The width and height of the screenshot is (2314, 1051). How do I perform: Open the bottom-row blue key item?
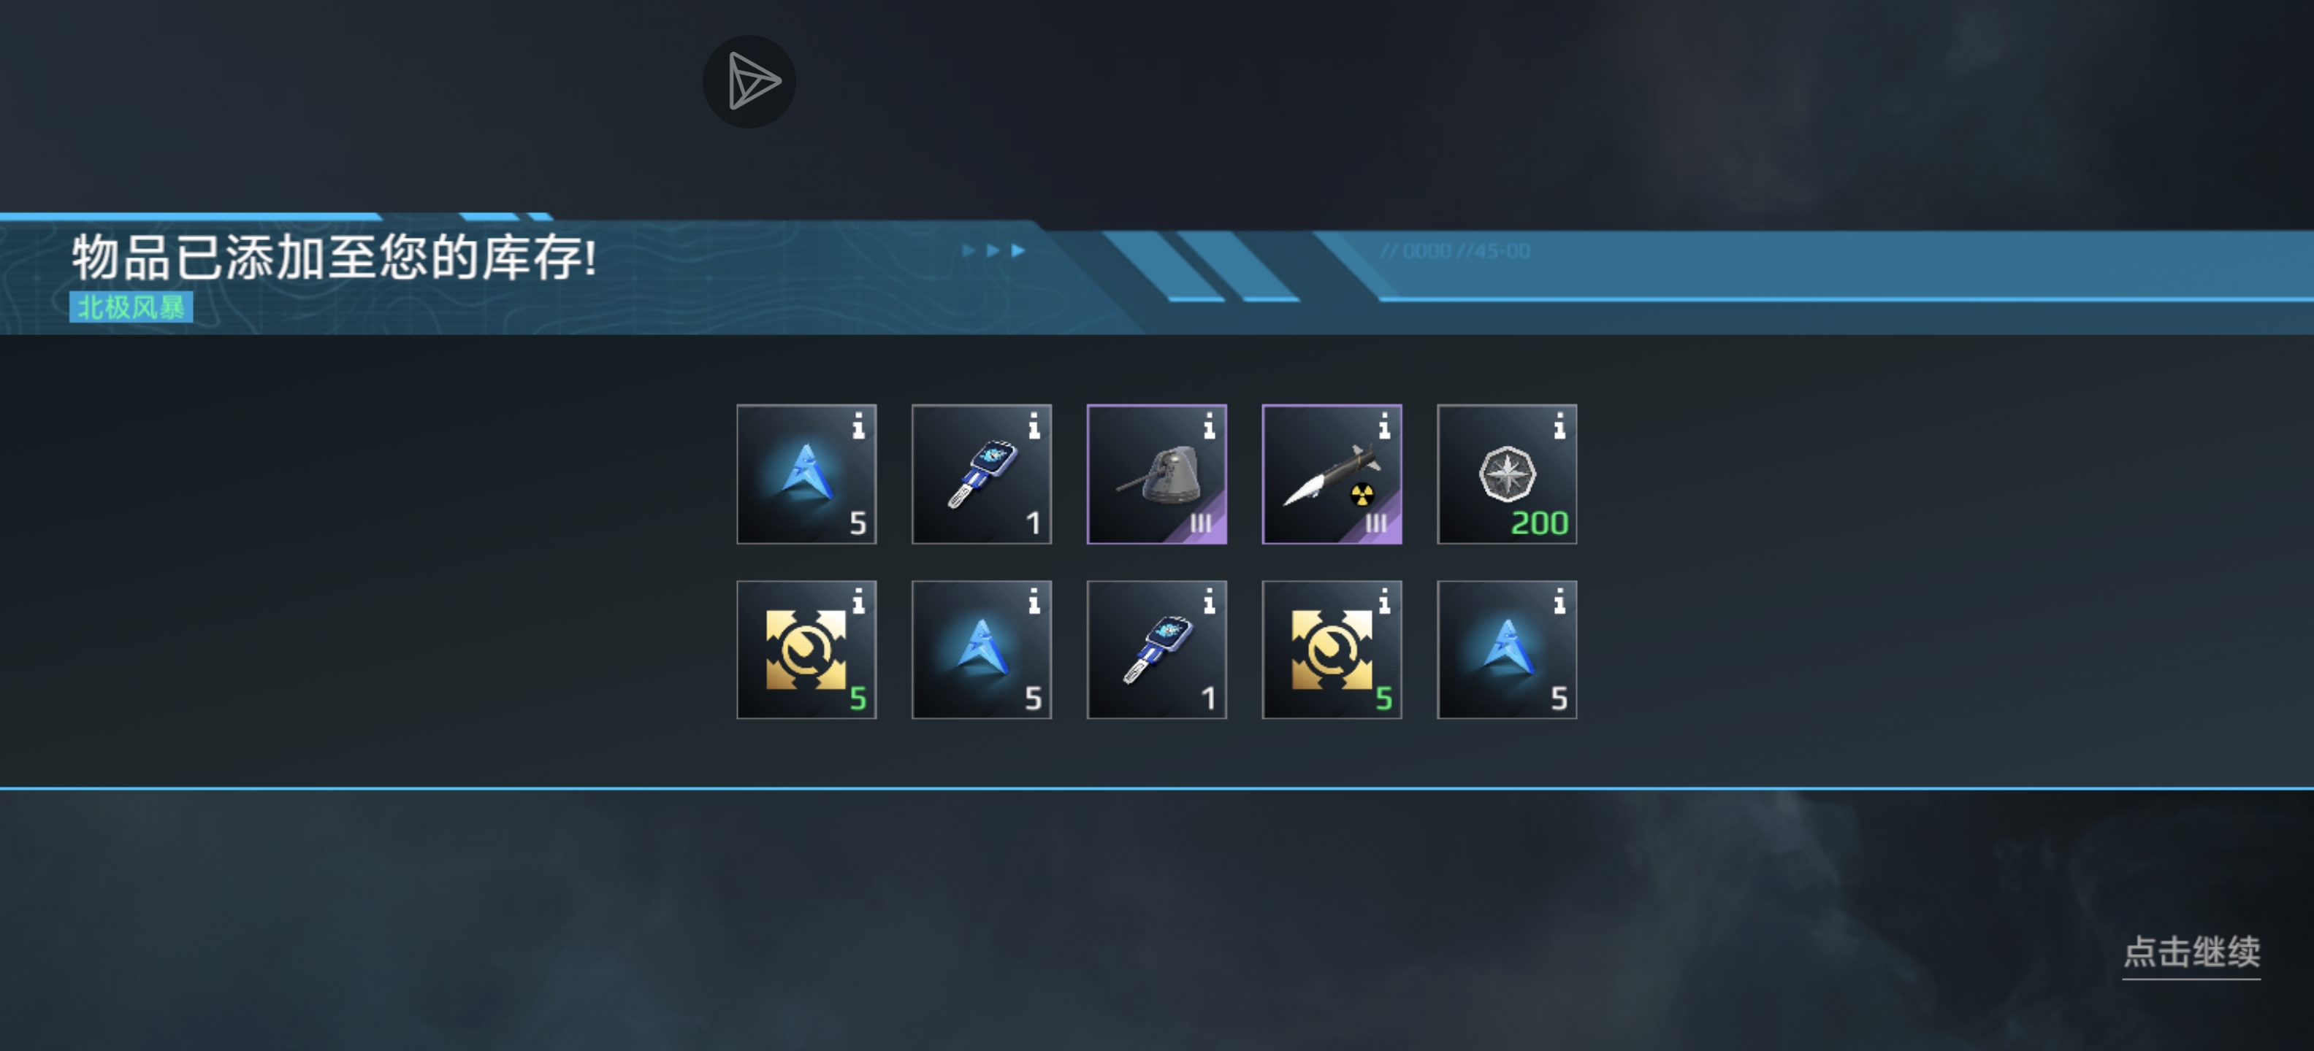coord(1156,649)
